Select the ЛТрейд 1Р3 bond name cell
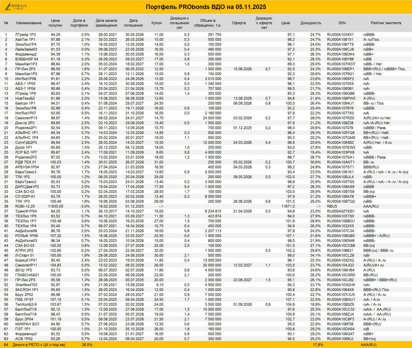This screenshot has width=412, height=348. click(25, 34)
